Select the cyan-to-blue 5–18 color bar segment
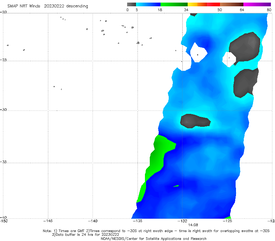 tap(148, 4)
